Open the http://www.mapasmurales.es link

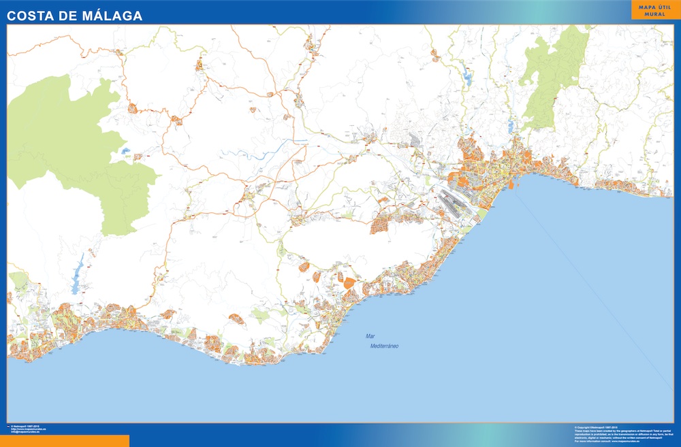point(27,430)
